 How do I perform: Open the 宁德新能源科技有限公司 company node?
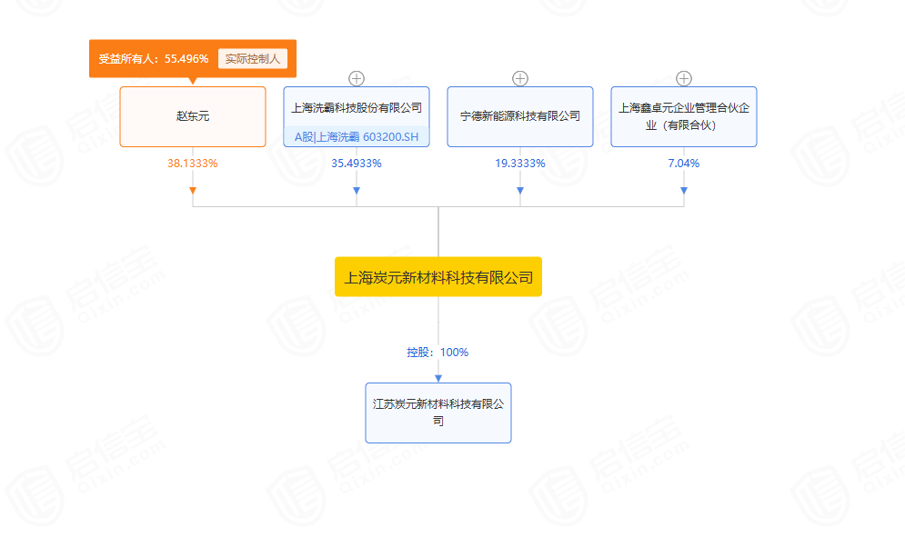[520, 116]
